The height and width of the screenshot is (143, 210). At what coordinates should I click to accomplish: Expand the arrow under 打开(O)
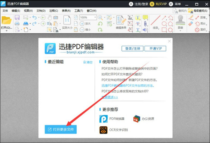7,31
